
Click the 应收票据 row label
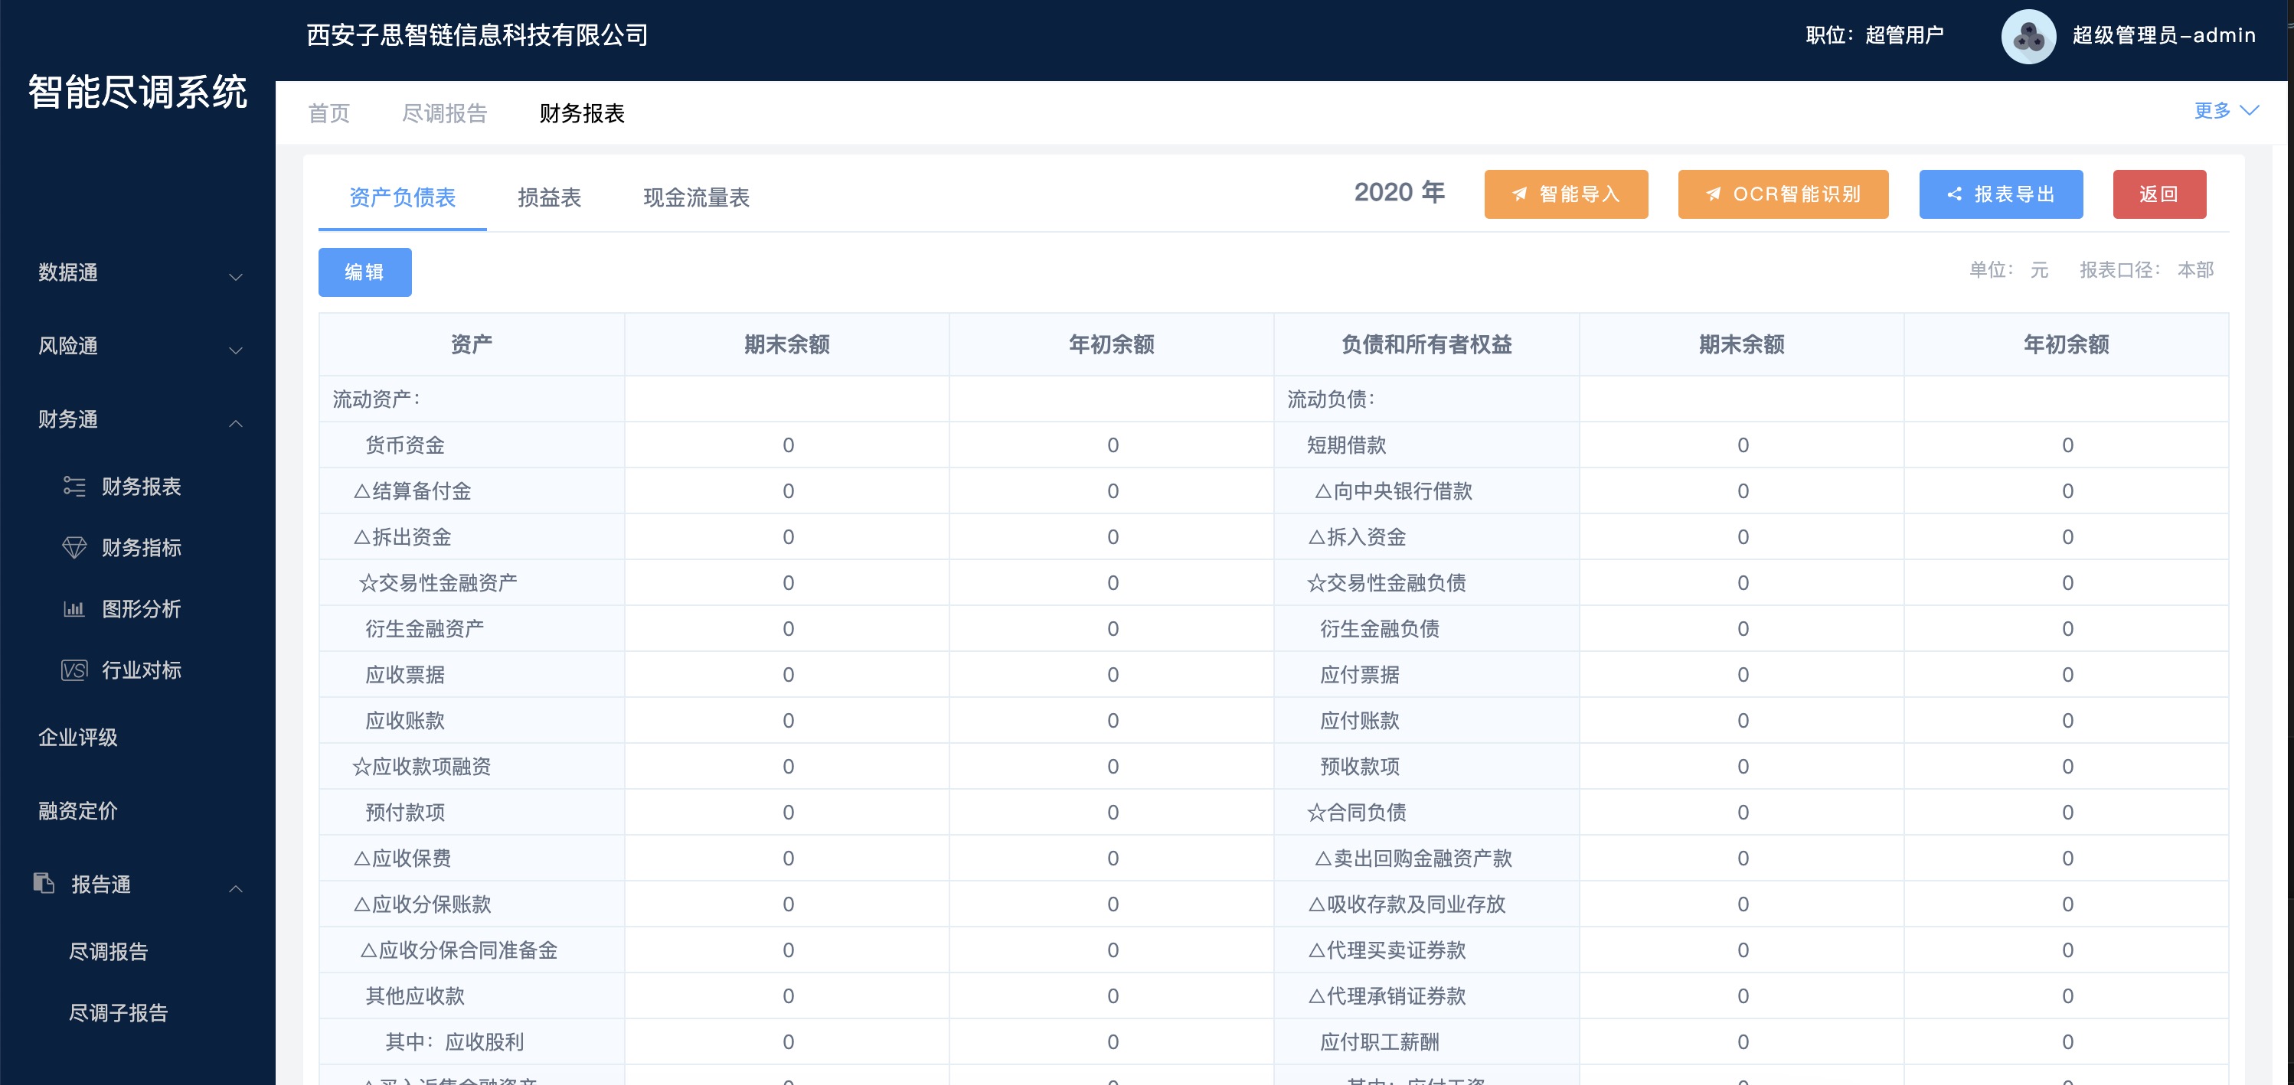[405, 675]
